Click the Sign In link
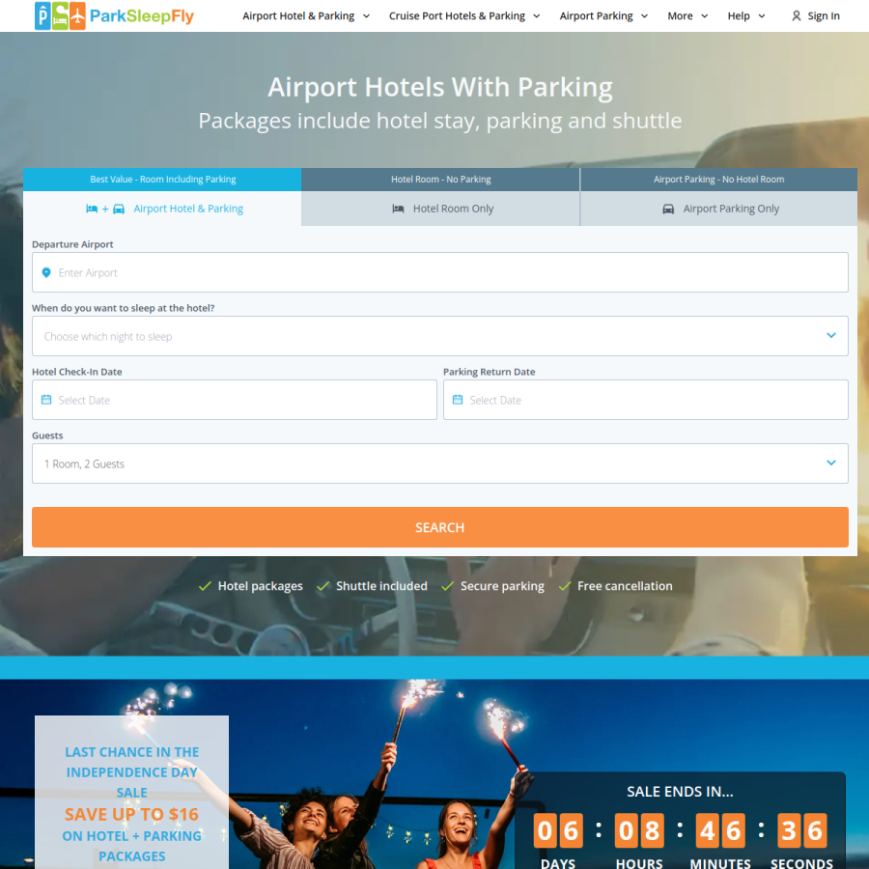The image size is (869, 869). pos(815,16)
